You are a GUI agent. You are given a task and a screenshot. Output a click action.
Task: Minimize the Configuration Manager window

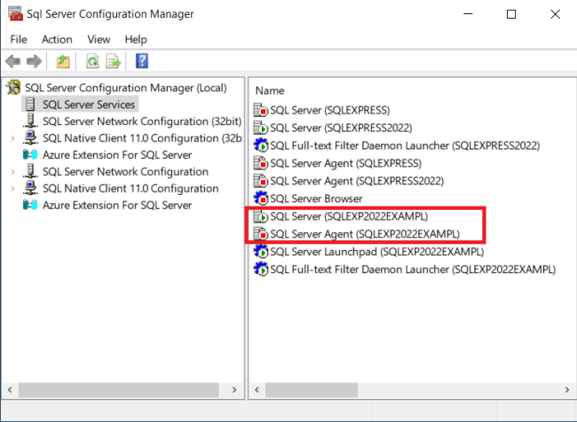pos(468,14)
